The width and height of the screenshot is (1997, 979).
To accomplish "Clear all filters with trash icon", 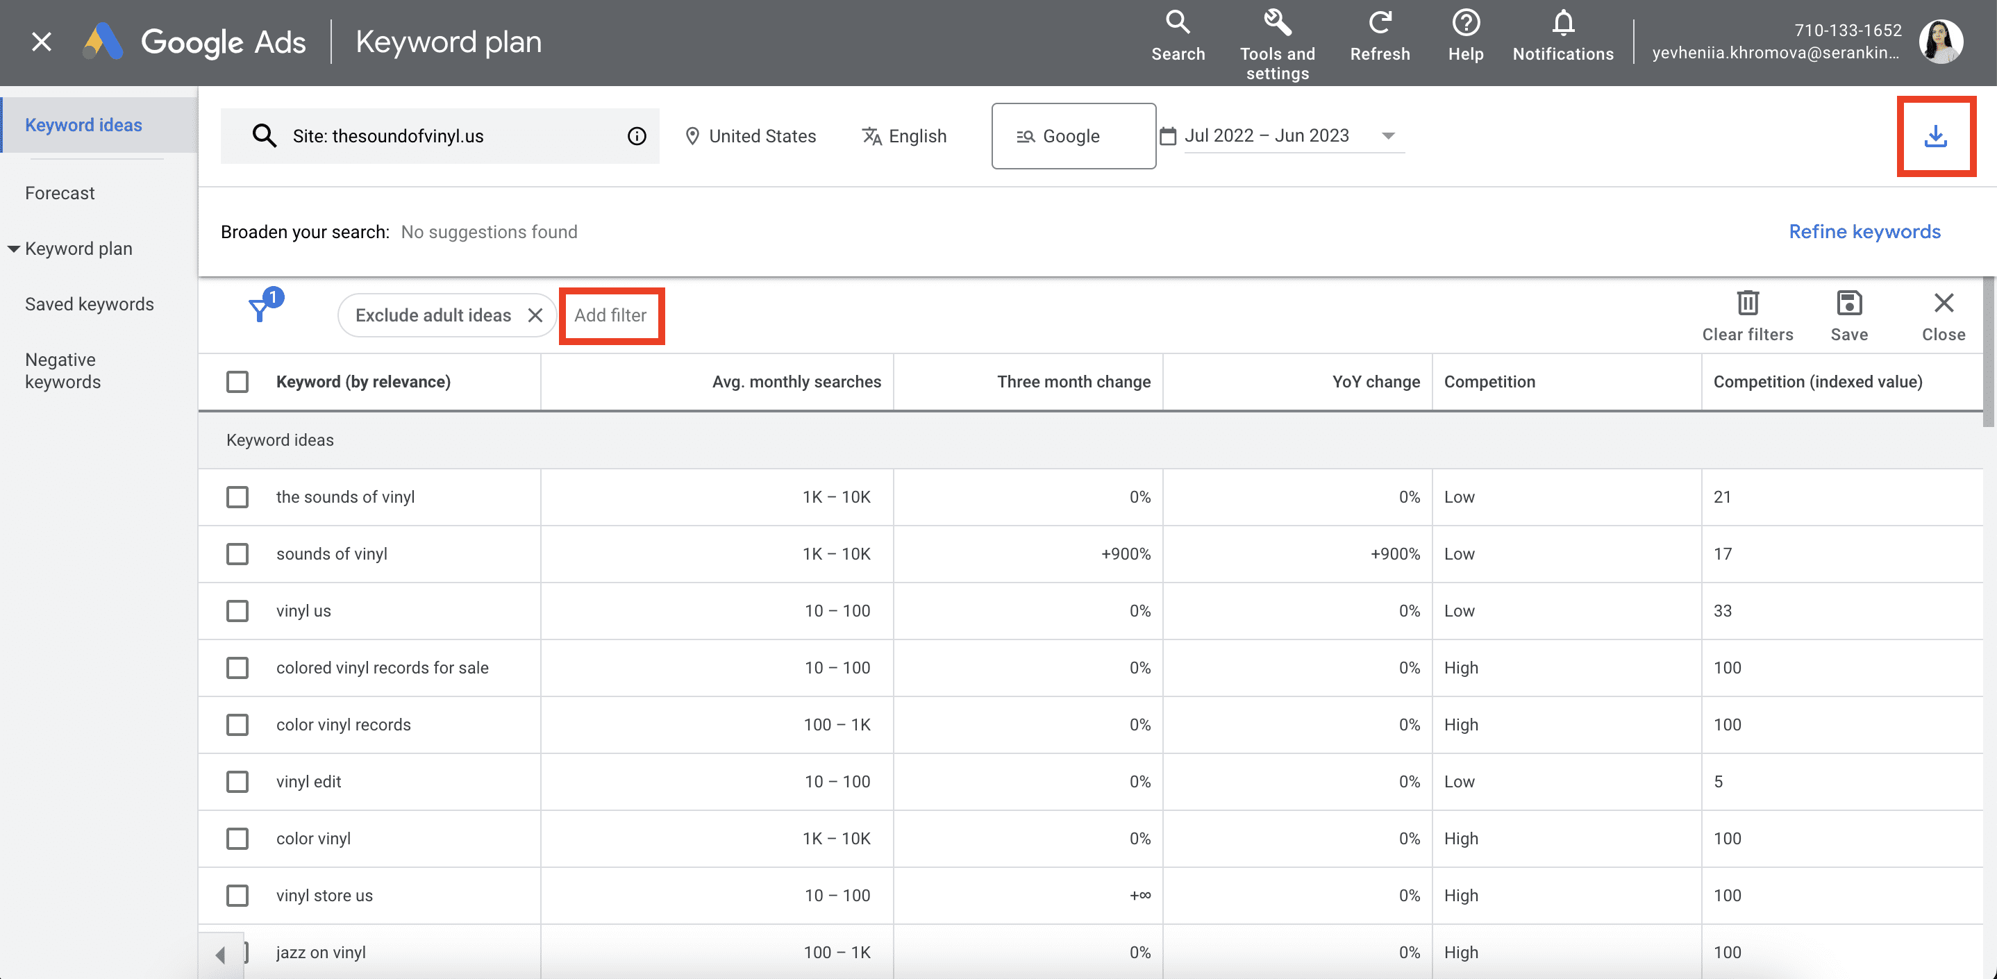I will tap(1747, 305).
